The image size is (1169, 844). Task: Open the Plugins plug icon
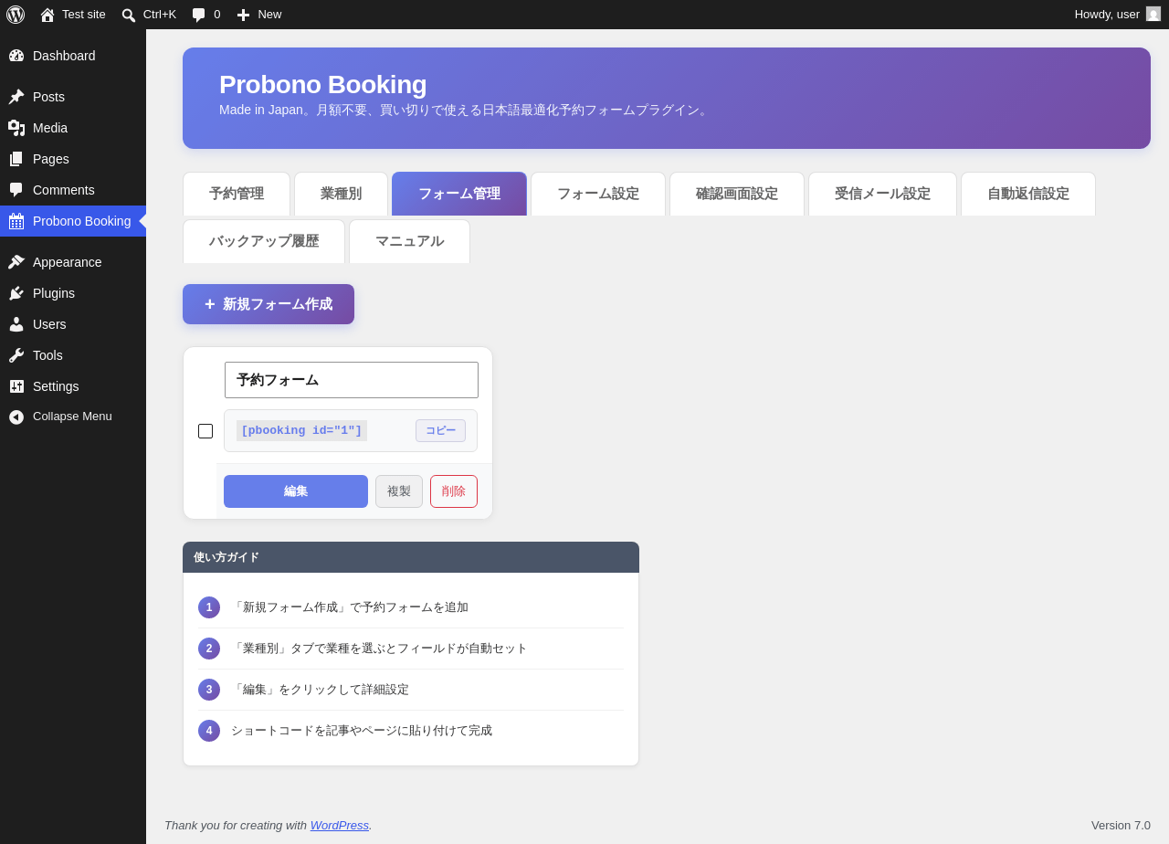click(16, 293)
